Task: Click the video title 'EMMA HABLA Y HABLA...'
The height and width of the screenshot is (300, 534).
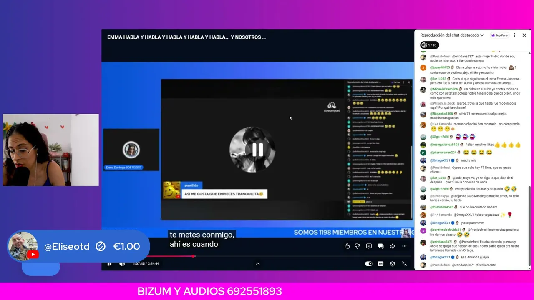Action: pyautogui.click(x=186, y=37)
